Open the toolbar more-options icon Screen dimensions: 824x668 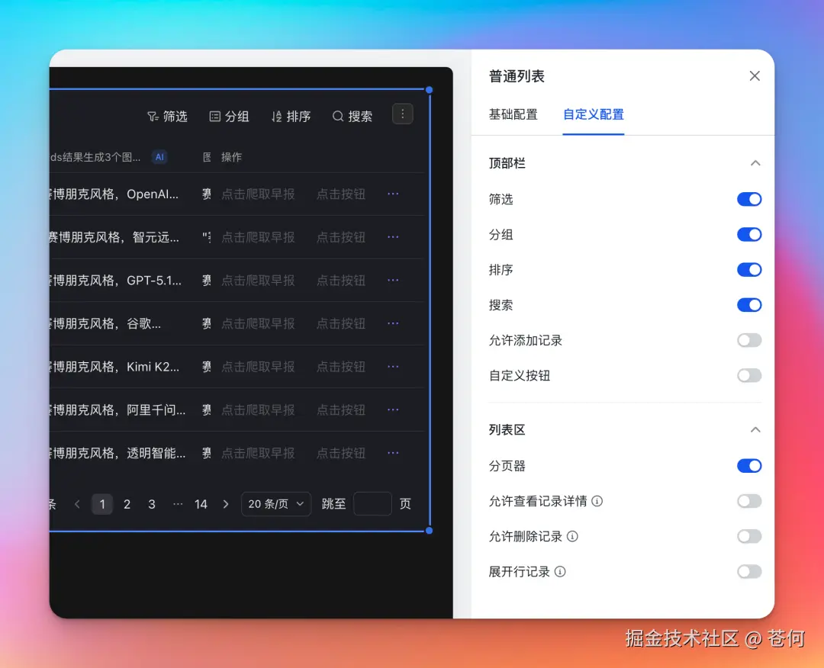[402, 114]
